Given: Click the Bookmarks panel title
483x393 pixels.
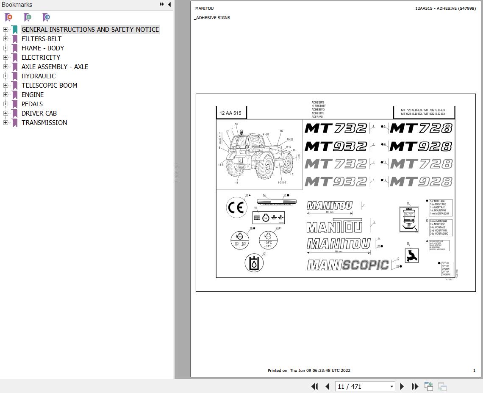Looking at the screenshot, I should coord(17,5).
